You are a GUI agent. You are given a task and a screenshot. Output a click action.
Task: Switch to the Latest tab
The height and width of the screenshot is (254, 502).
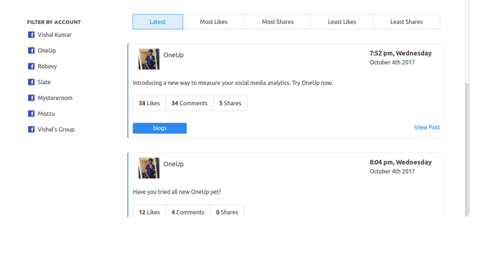coord(157,22)
